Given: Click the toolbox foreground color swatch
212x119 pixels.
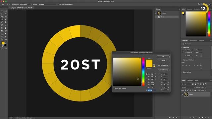Looking at the screenshot, I should [3, 43].
